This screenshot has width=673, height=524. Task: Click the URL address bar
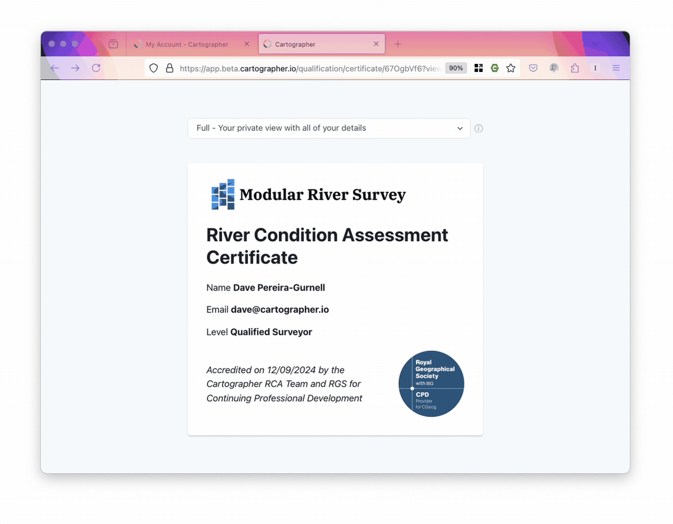tap(309, 68)
